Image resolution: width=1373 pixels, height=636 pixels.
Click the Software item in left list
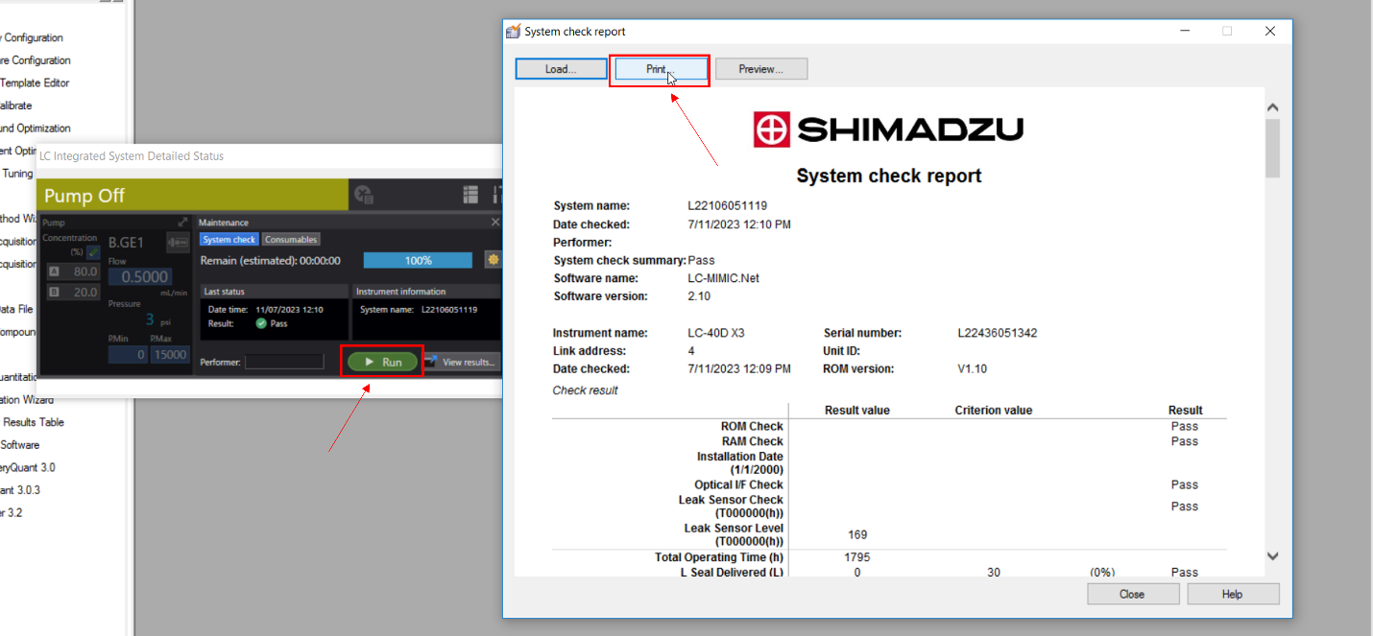click(x=19, y=445)
